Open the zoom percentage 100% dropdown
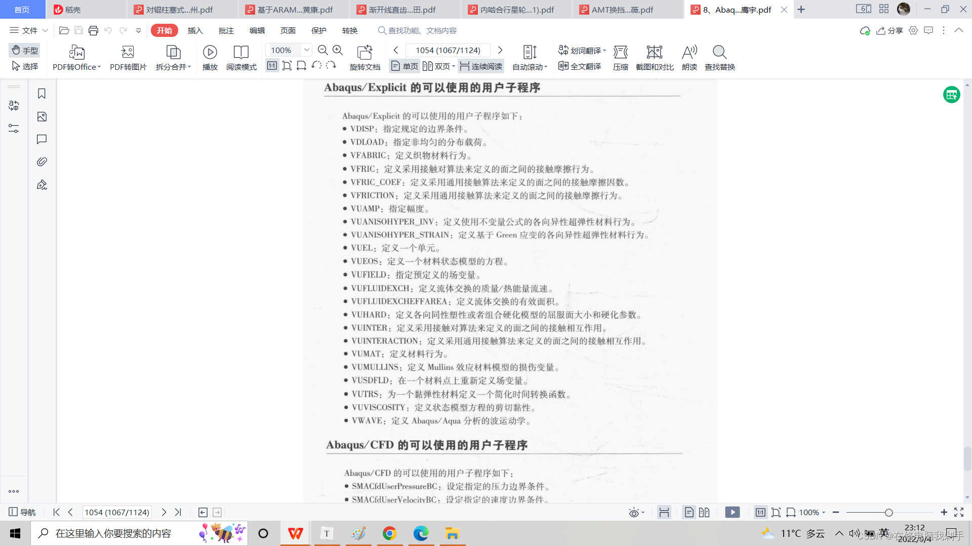The height and width of the screenshot is (546, 972). click(x=306, y=50)
